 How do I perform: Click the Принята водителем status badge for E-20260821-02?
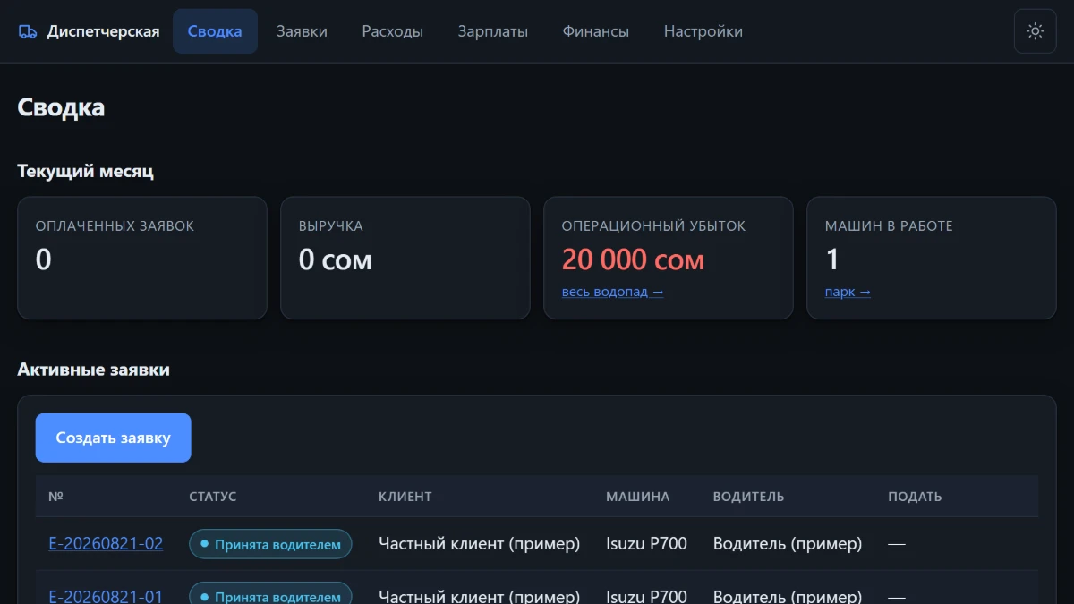(270, 544)
